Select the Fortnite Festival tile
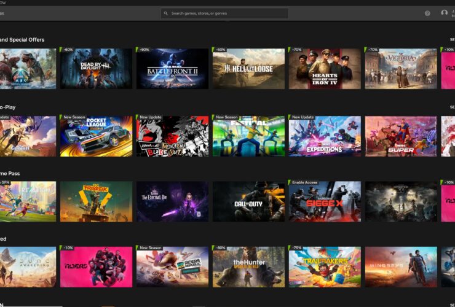The width and height of the screenshot is (455, 307). point(248,136)
